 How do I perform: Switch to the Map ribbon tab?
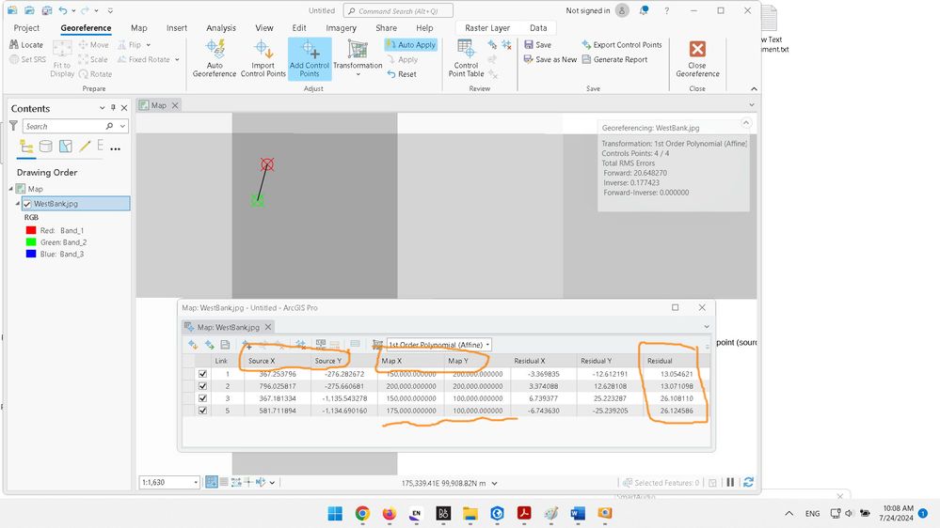click(x=138, y=28)
